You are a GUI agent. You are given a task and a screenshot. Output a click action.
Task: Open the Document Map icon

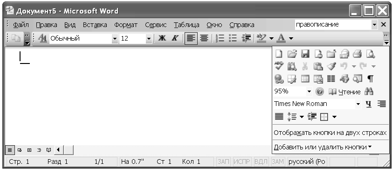(357, 79)
